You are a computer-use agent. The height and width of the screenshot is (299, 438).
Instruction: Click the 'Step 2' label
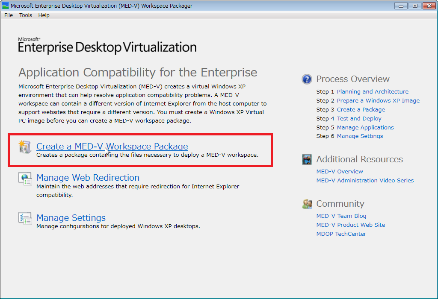pos(325,100)
